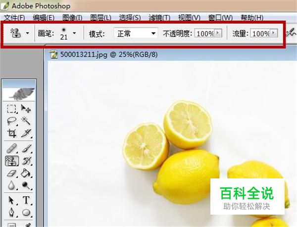Click the Adobe Photoshop title text
297x227 pixels.
(41, 6)
